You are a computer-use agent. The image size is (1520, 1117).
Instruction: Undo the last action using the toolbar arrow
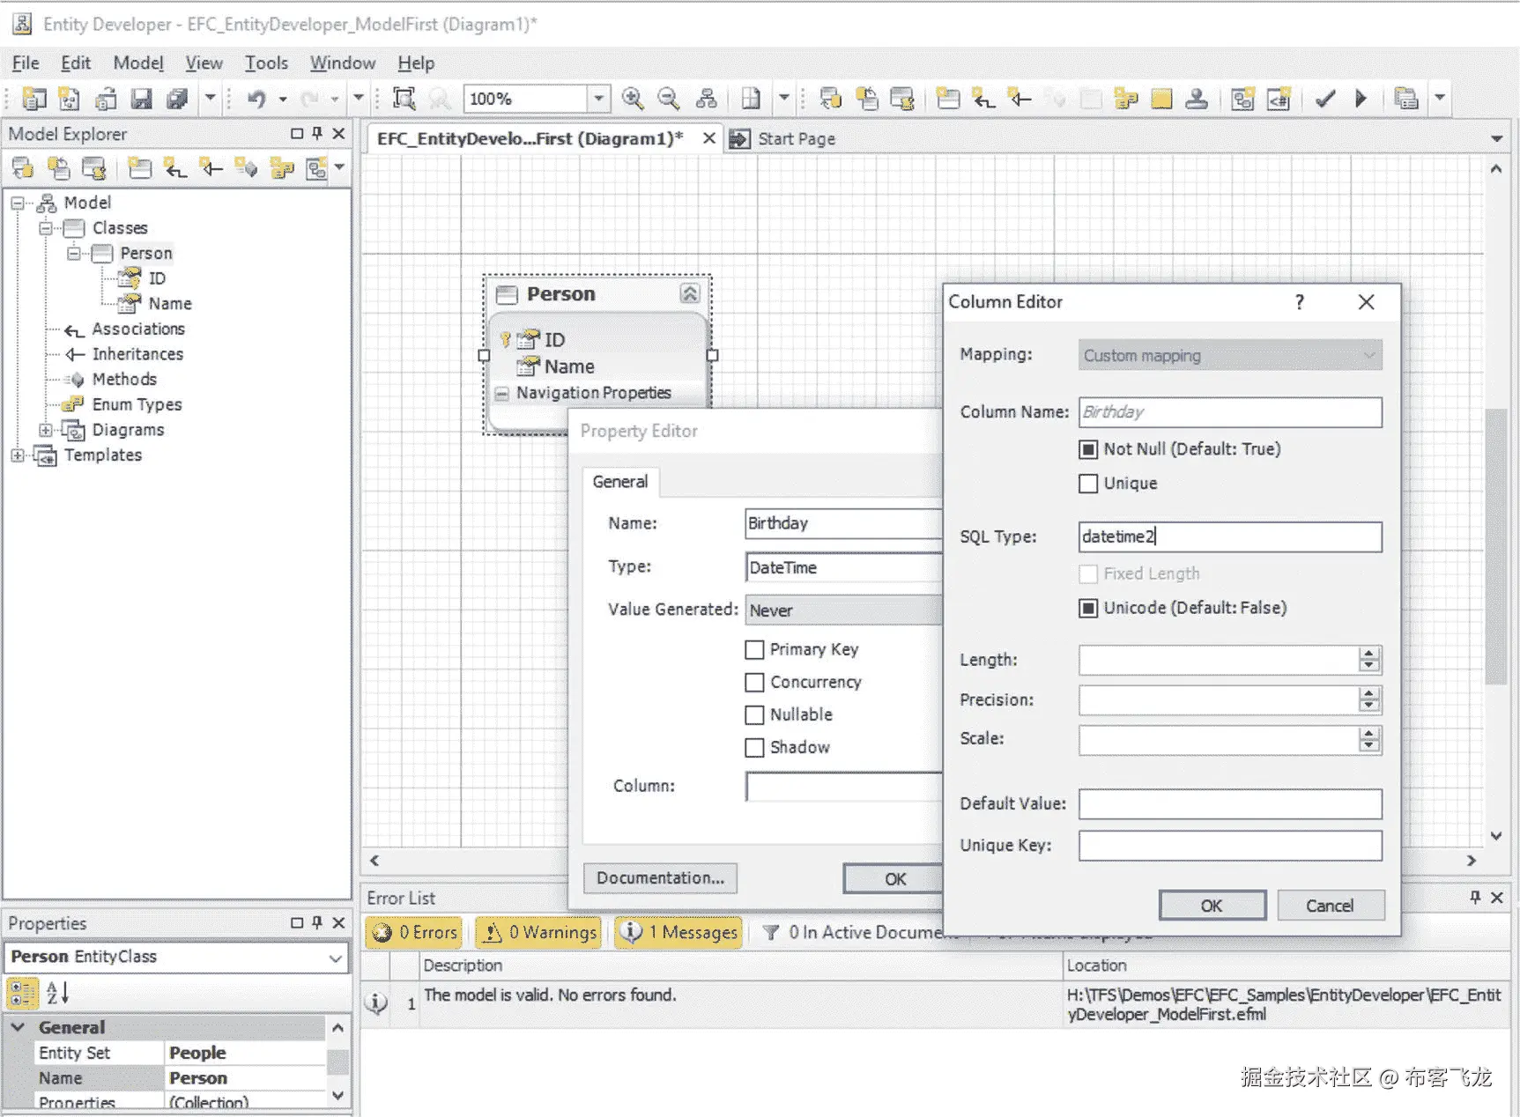(x=256, y=99)
